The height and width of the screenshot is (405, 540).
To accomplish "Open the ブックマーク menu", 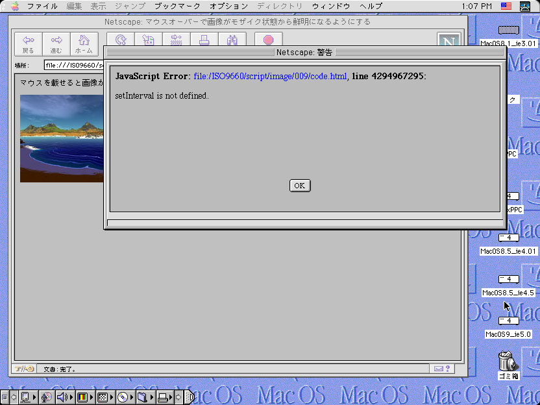I will coord(177,6).
